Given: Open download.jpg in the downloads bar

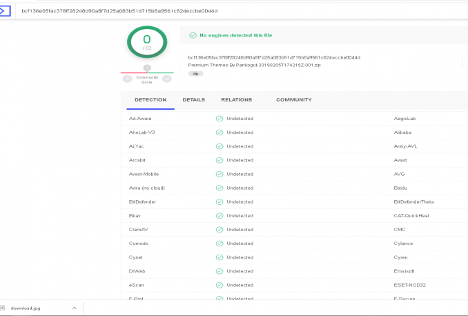Looking at the screenshot, I should 25,308.
